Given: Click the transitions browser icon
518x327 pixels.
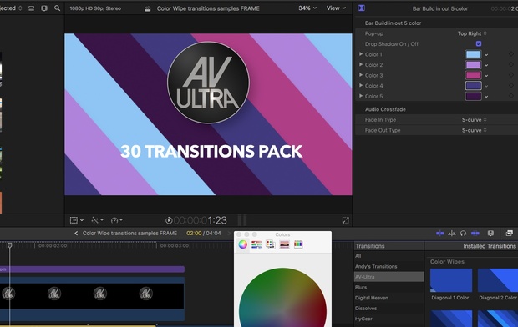Looking at the screenshot, I should (509, 234).
